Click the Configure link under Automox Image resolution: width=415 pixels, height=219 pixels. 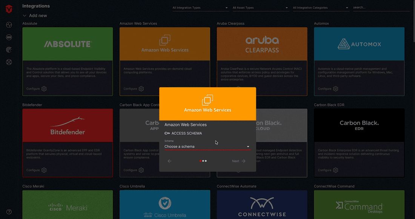[x=325, y=89]
